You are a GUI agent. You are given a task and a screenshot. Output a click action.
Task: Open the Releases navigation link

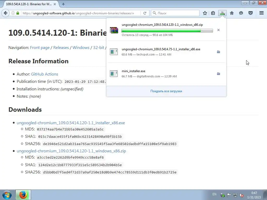61,47
